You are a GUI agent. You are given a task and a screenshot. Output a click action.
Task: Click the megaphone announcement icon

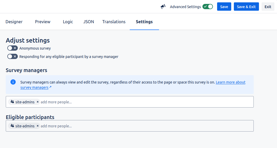point(163,7)
